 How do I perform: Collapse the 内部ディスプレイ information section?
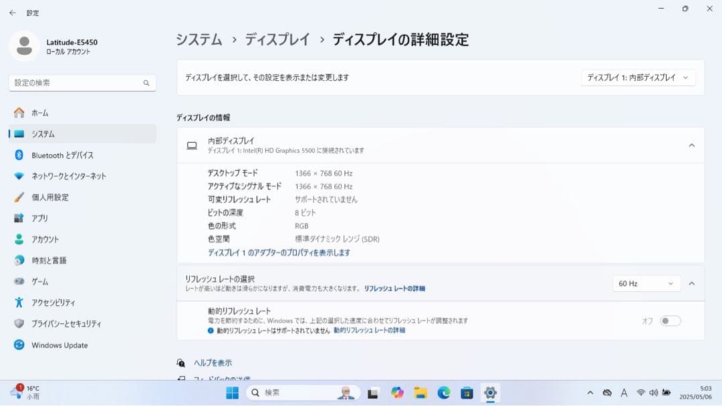point(692,145)
